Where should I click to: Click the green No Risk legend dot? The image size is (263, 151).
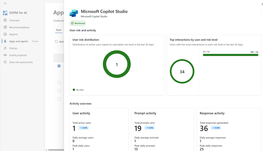(74, 90)
